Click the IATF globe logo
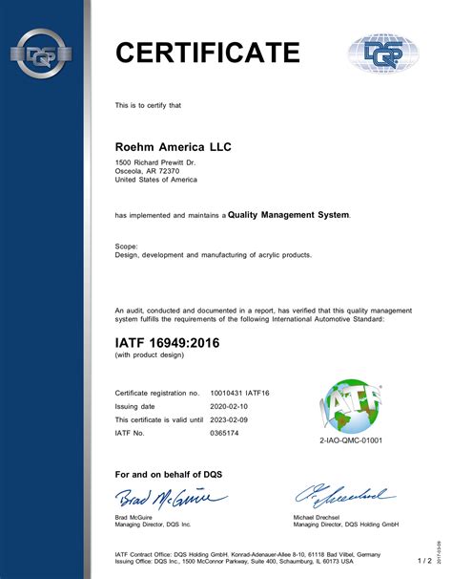452x579 pixels. coord(351,407)
